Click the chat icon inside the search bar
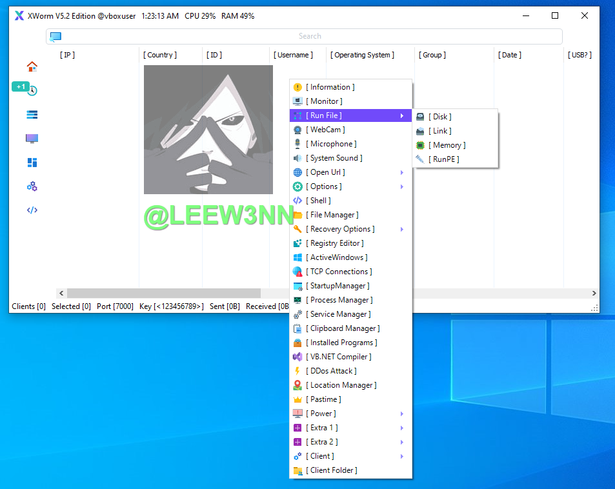Image resolution: width=615 pixels, height=489 pixels. pyautogui.click(x=55, y=37)
